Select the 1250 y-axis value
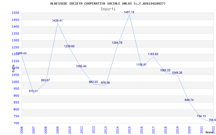This screenshot has width=216, height=135. pos(16,48)
